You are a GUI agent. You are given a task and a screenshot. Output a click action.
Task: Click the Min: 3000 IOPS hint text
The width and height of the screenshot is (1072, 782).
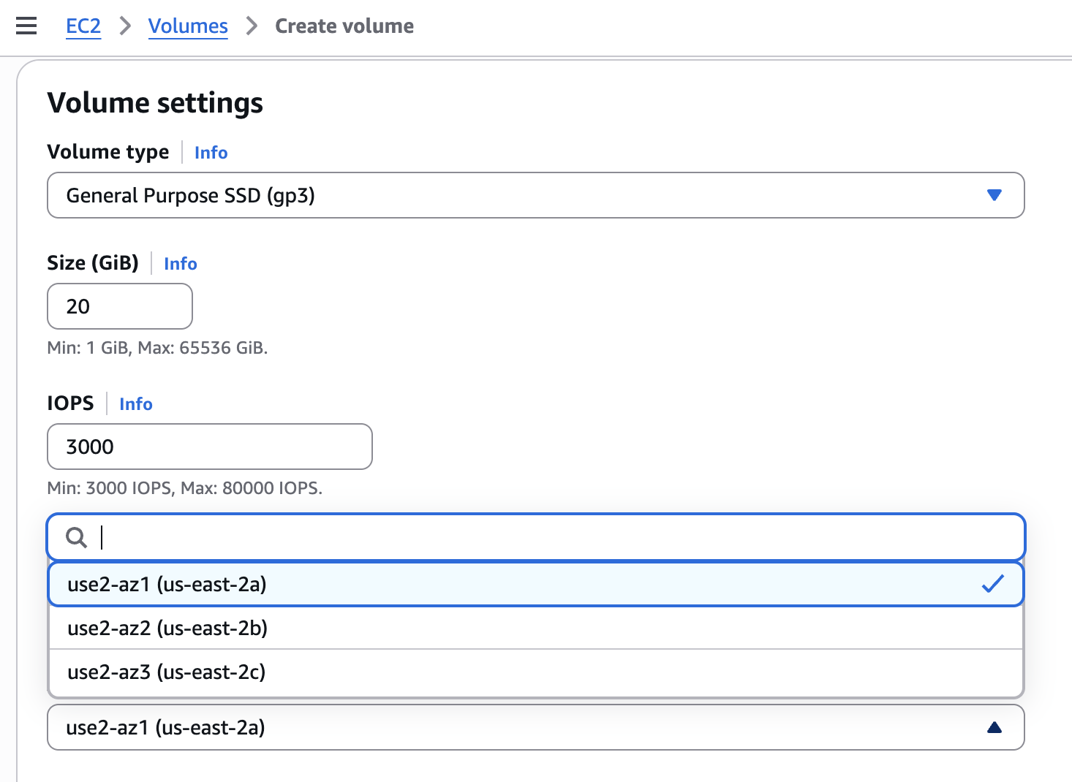(185, 488)
